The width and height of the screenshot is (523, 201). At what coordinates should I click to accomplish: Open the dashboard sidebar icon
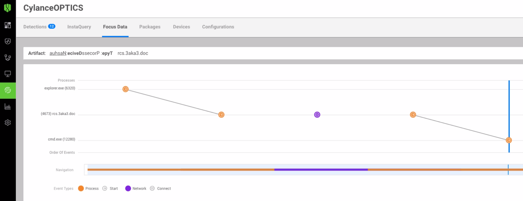(x=8, y=25)
